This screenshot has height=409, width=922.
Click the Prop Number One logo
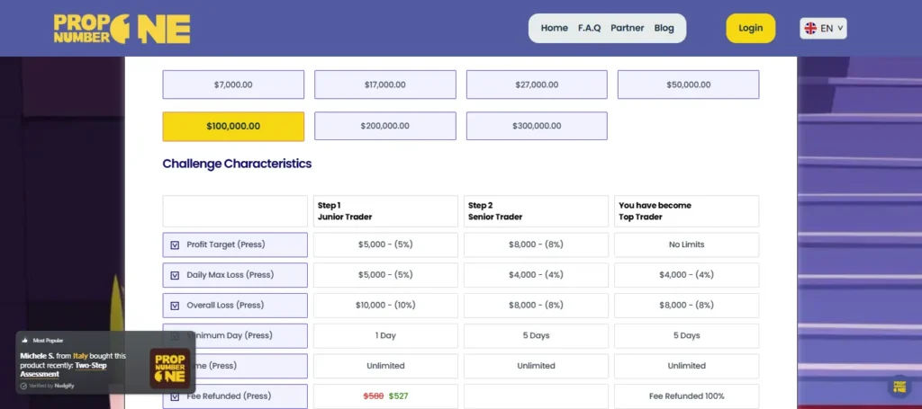click(122, 29)
